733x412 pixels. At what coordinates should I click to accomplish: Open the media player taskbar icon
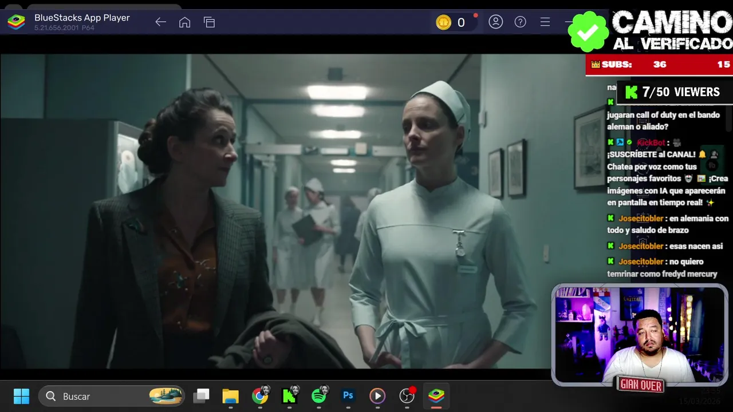(377, 396)
